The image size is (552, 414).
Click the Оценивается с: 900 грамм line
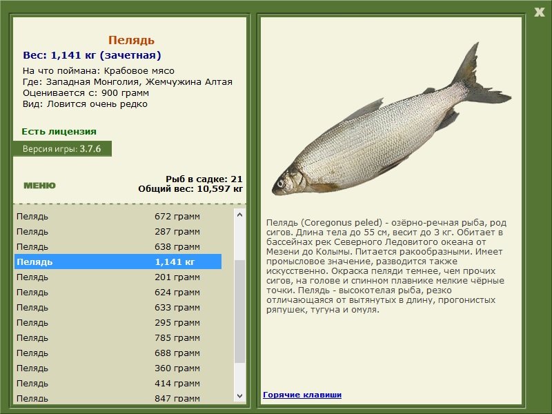point(86,93)
